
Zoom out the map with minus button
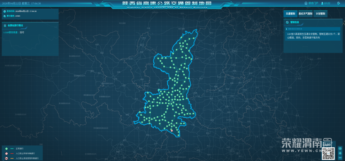[340, 158]
